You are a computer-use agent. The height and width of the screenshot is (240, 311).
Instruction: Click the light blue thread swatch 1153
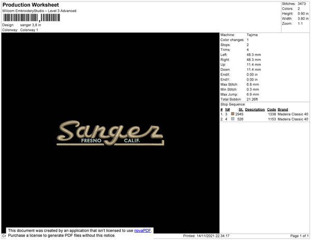[233, 119]
